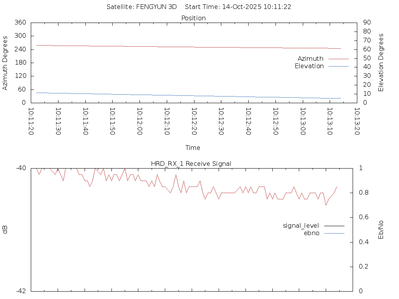The height and width of the screenshot is (299, 399).
Task: Select the 10:13:20 time tick label
Action: [x=357, y=121]
